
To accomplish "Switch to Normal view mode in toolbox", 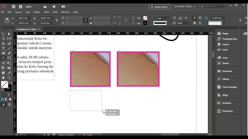I will click(x=3, y=105).
